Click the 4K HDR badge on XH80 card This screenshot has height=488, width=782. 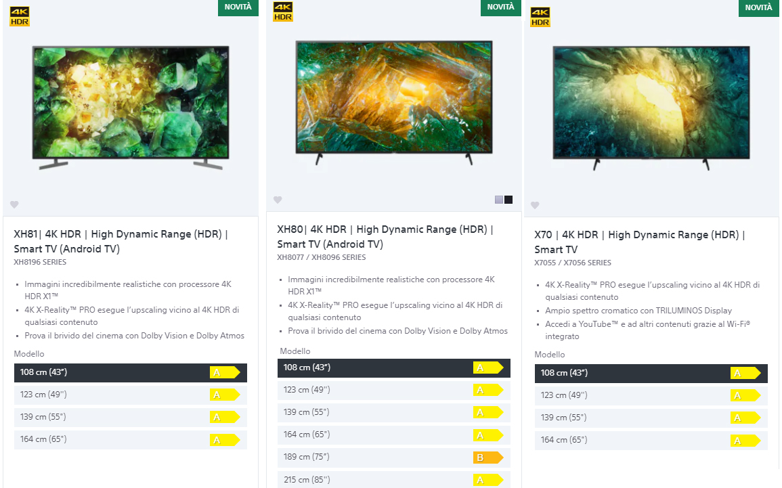tap(283, 12)
